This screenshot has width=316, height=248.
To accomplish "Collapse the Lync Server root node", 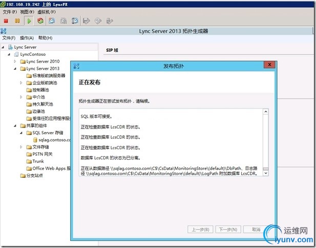I will [3, 47].
